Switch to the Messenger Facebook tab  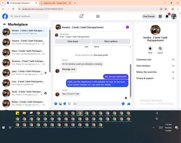click(x=22, y=3)
